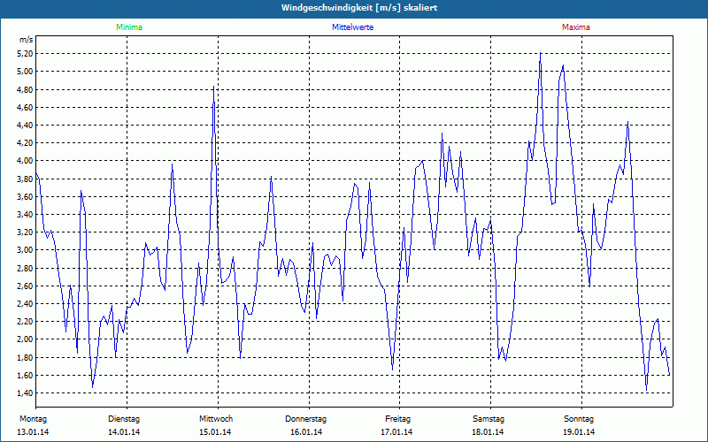Click the green Minima legend label

point(129,27)
